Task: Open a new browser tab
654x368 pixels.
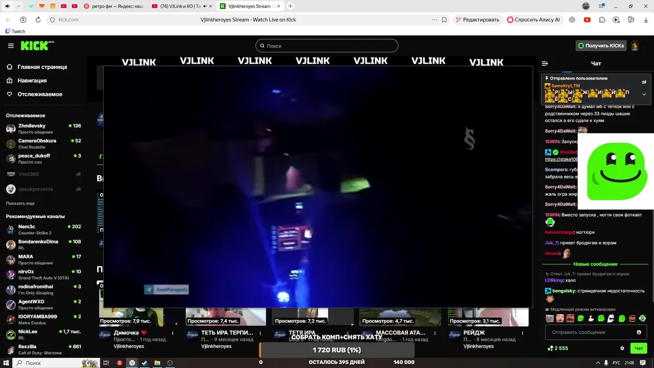Action: pos(290,6)
